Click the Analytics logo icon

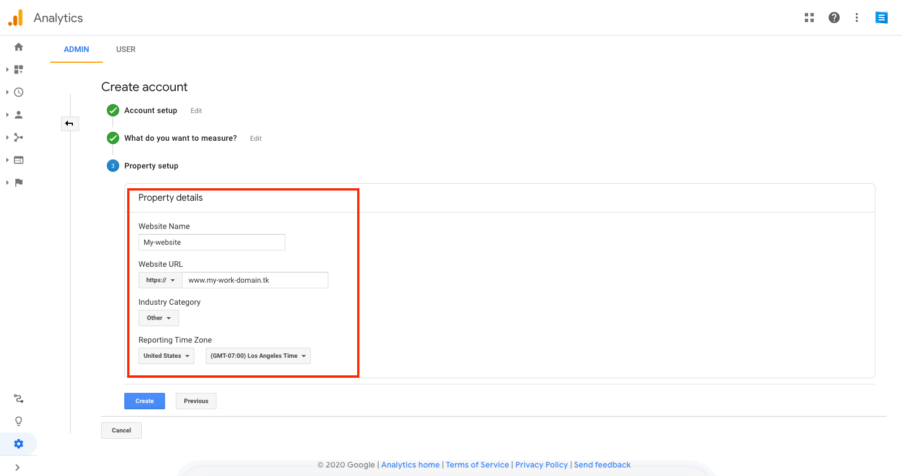tap(16, 18)
